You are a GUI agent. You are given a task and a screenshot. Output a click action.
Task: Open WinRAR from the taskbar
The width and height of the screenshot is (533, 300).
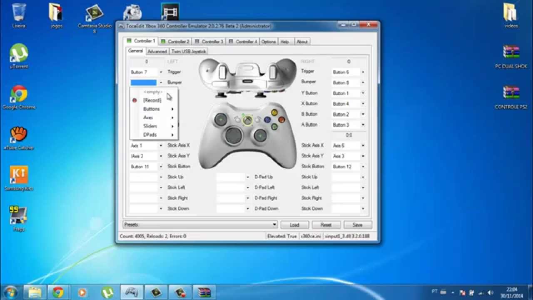tap(204, 292)
